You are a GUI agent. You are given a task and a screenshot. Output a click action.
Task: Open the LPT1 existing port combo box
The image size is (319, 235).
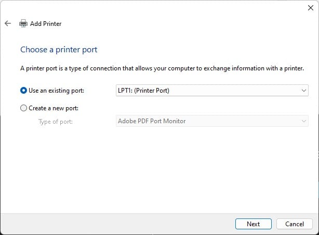[212, 91]
